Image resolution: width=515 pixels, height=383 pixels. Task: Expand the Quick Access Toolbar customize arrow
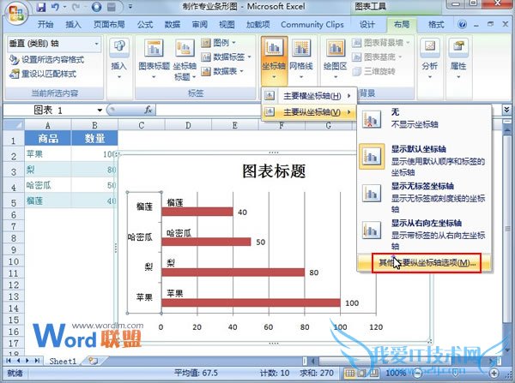coord(130,7)
